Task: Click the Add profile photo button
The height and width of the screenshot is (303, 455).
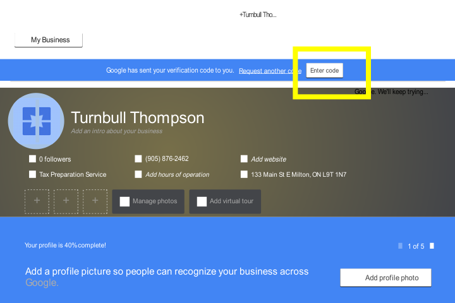Action: [x=385, y=278]
